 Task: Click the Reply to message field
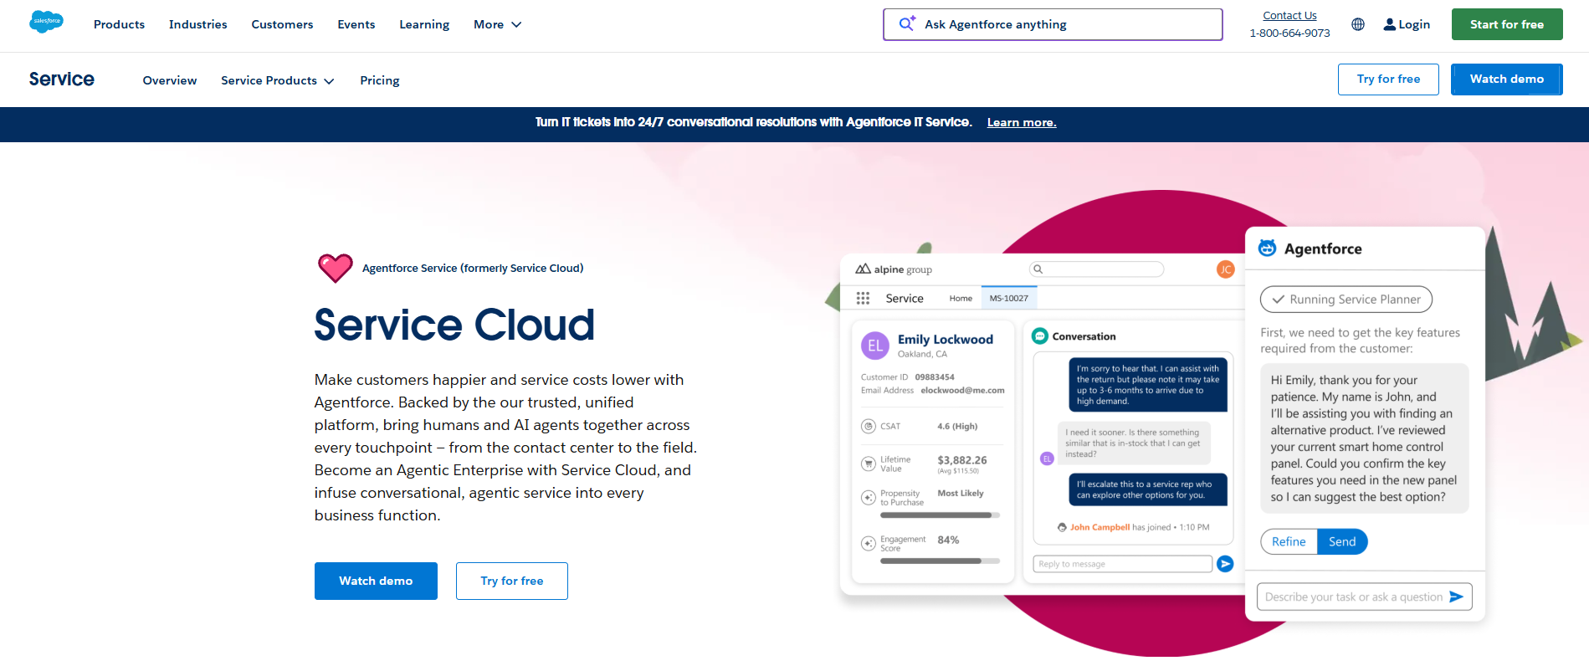coord(1123,564)
